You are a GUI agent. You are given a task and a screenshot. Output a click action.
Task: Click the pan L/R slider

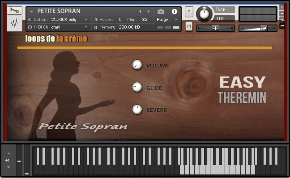215,28
